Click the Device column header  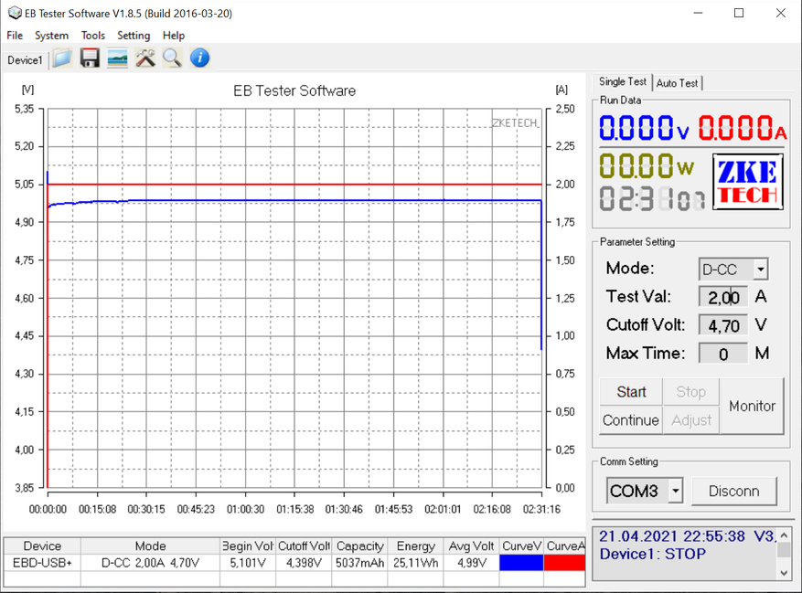tap(42, 546)
